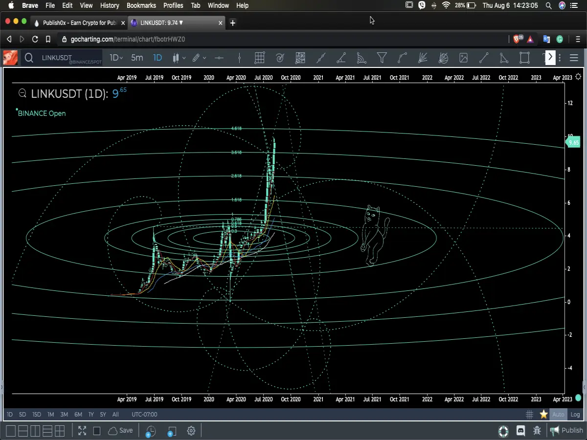
Task: Insert an image with the picture tool
Action: [463, 58]
